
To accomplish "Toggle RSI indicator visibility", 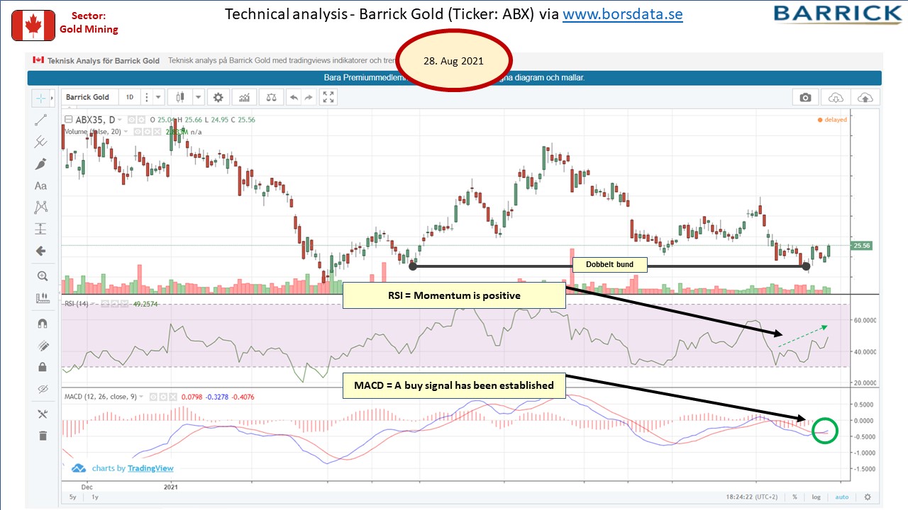I will pos(106,304).
